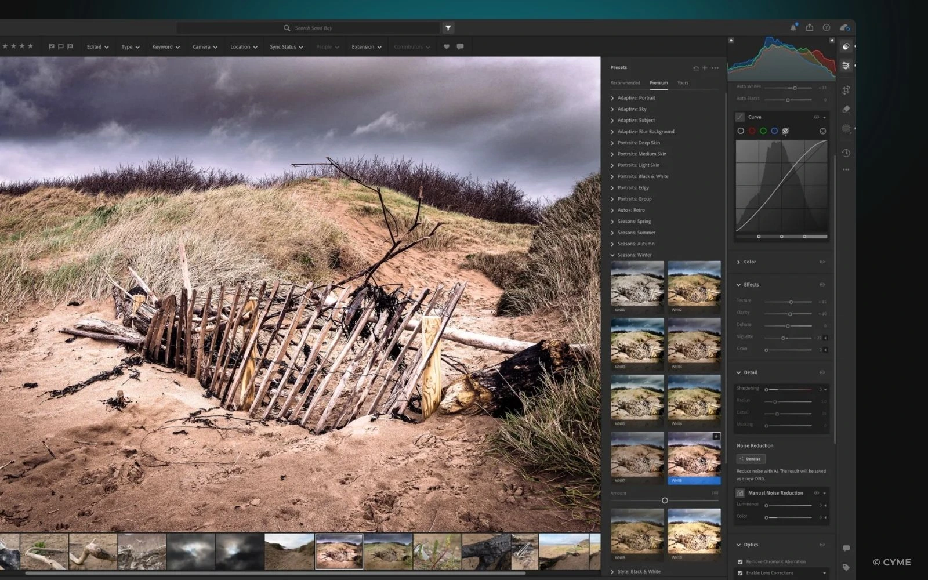Open the Camera filter dropdown
The width and height of the screenshot is (928, 580).
click(x=205, y=47)
